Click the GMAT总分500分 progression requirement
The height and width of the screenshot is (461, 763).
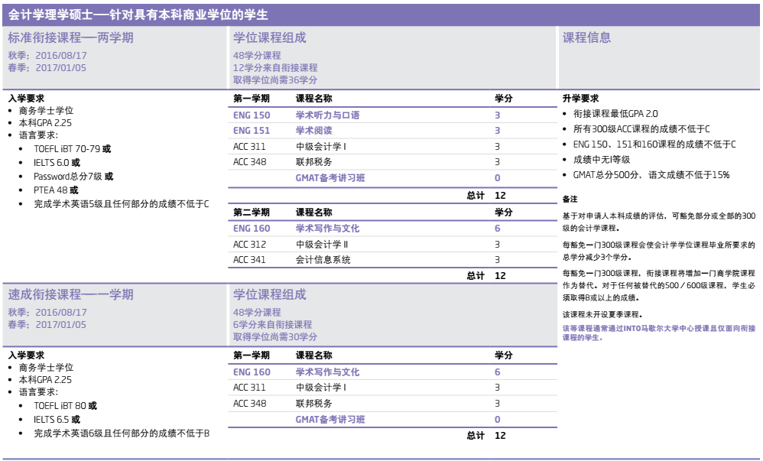[651, 175]
